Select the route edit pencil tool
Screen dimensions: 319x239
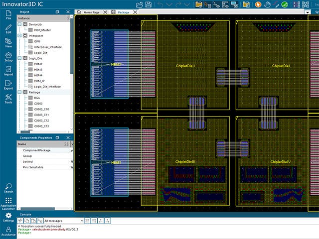click(x=276, y=4)
